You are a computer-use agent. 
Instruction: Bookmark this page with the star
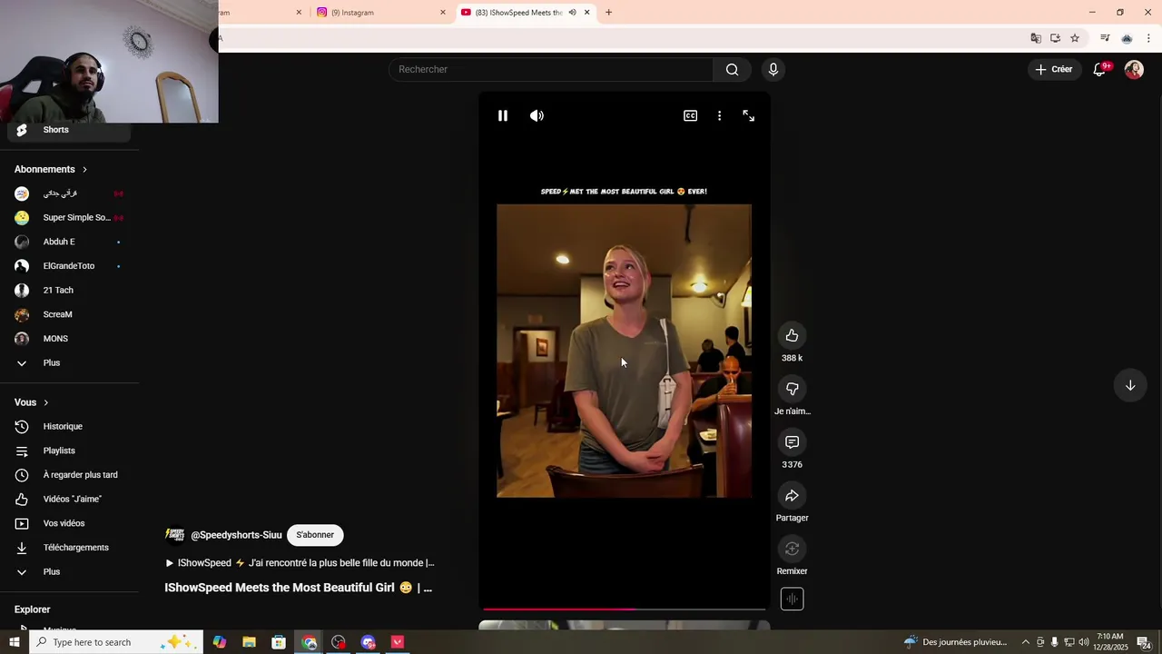(1075, 38)
